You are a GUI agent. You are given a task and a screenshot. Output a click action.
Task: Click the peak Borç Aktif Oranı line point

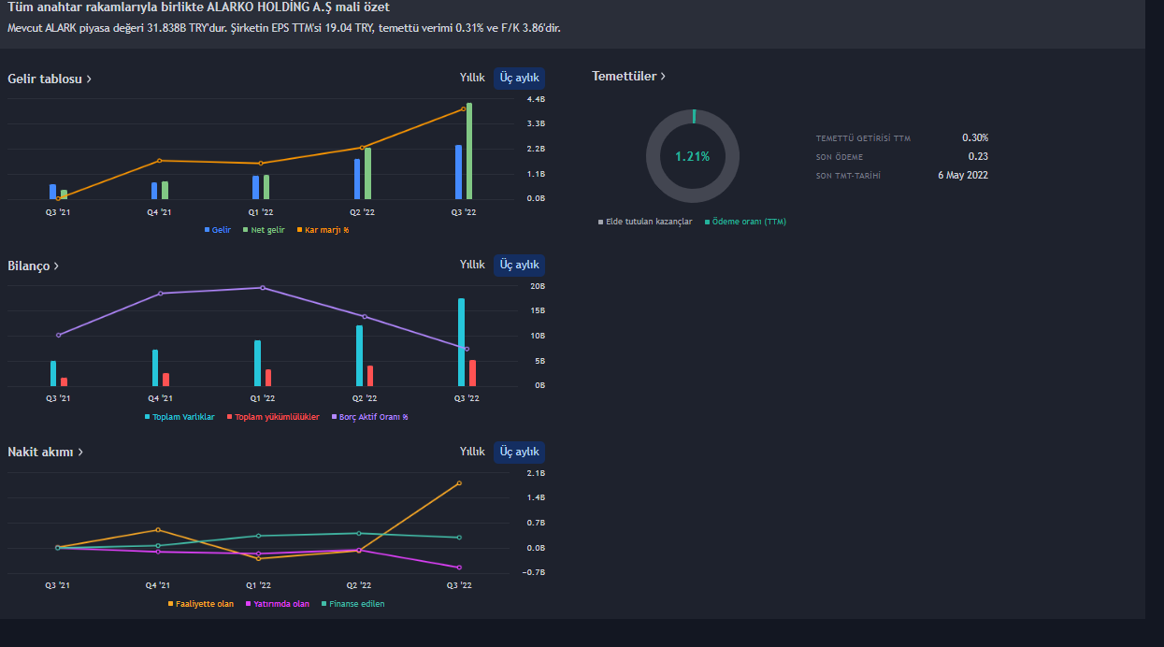click(x=262, y=287)
